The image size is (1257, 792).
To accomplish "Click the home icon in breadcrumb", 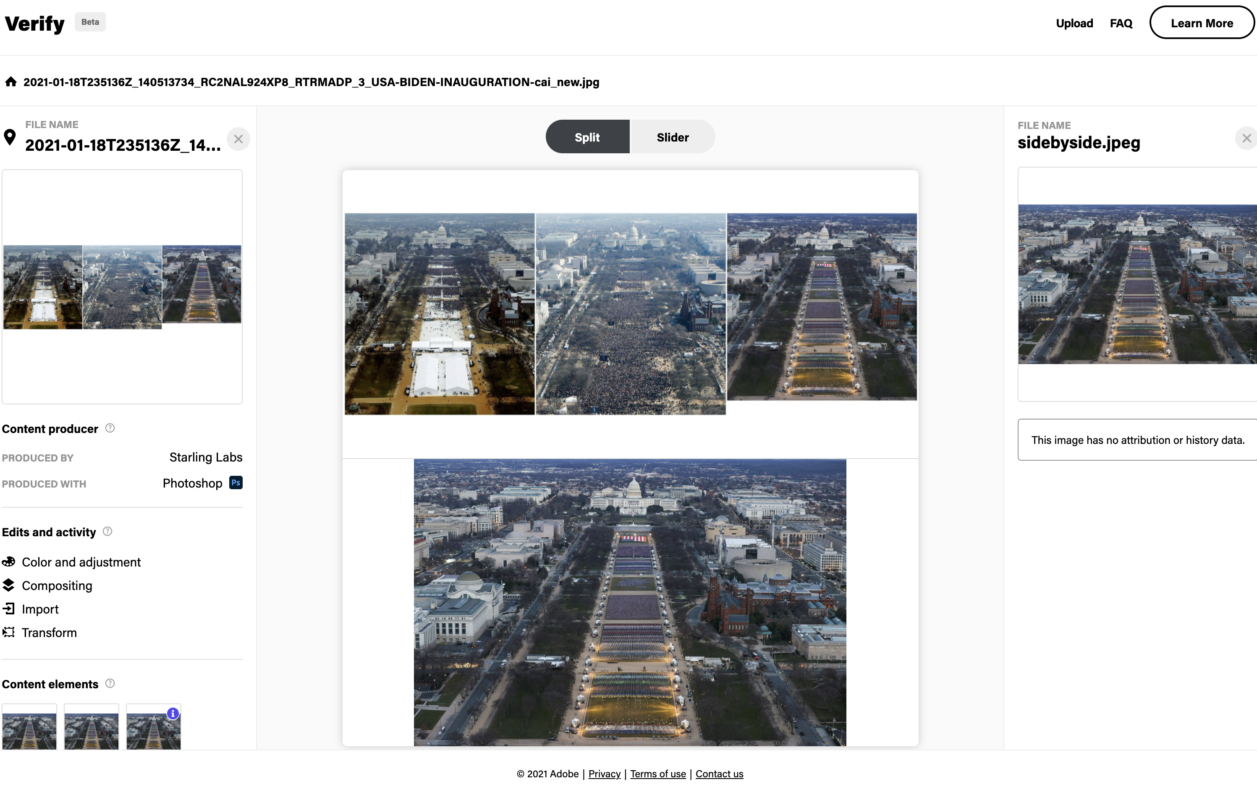I will pyautogui.click(x=11, y=81).
